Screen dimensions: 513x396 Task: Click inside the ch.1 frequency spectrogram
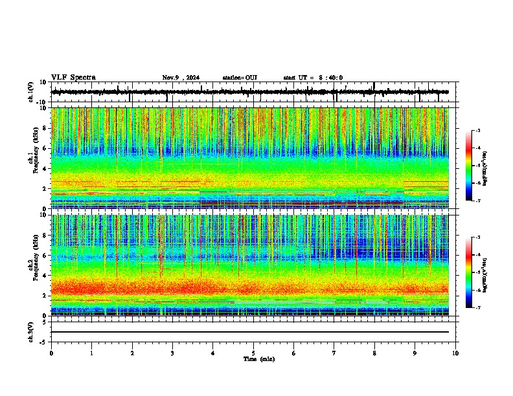(x=250, y=158)
